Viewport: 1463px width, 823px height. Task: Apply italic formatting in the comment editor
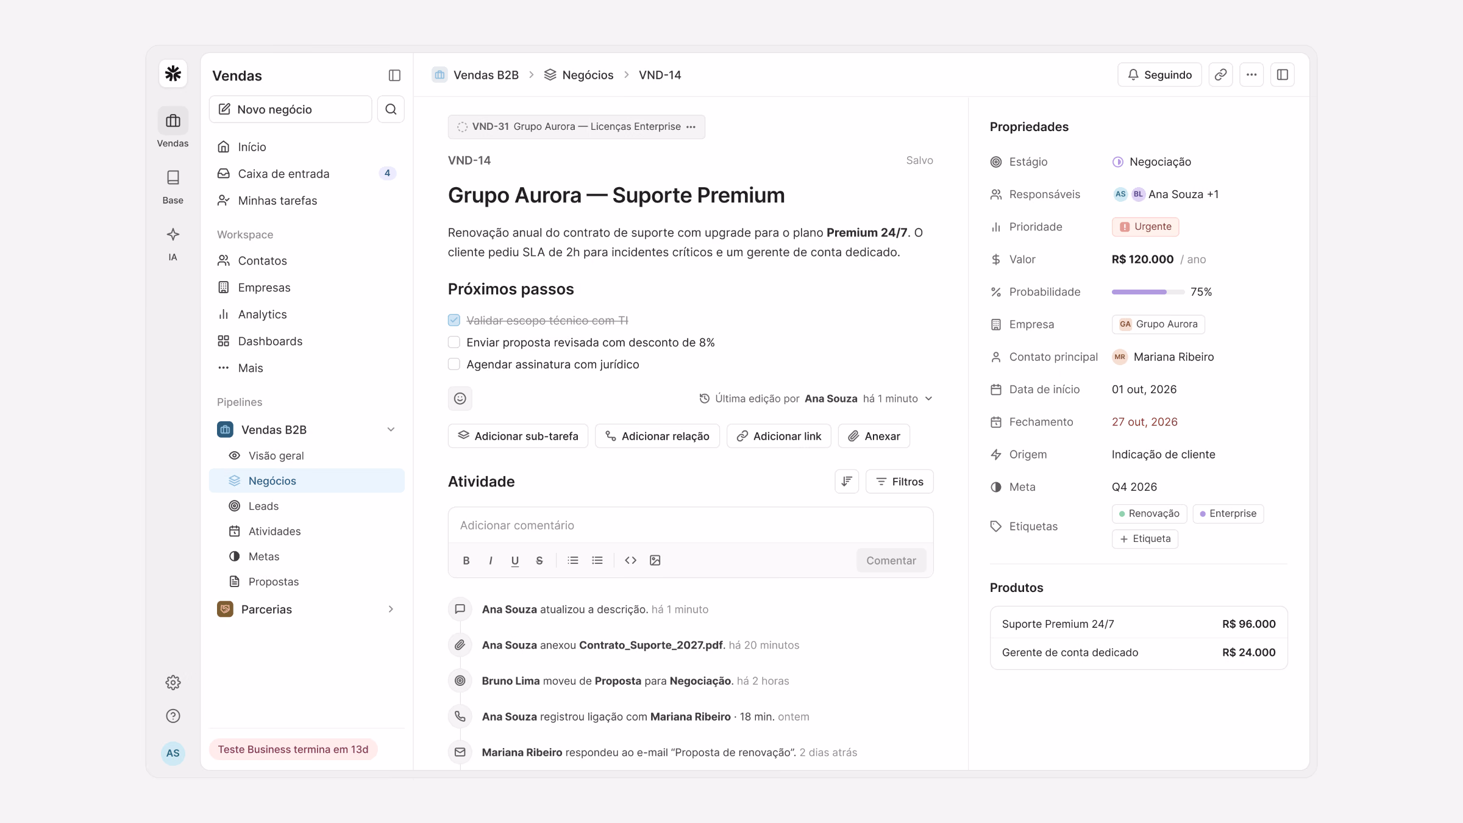(491, 560)
